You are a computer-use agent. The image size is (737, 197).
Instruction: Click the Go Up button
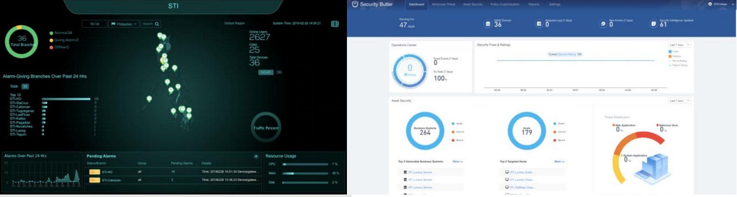pos(94,24)
